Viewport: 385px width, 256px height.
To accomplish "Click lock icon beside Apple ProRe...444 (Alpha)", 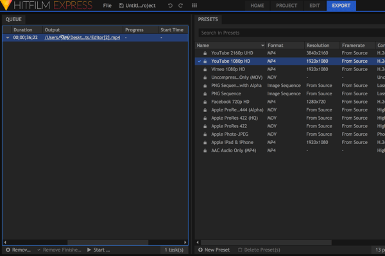I will [205, 109].
